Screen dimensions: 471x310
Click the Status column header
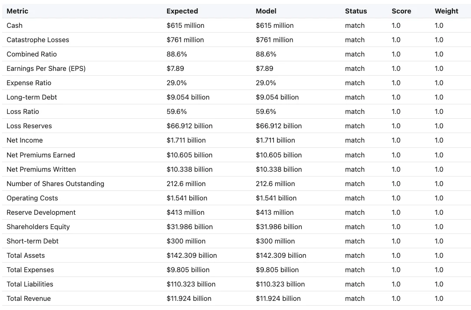(356, 11)
